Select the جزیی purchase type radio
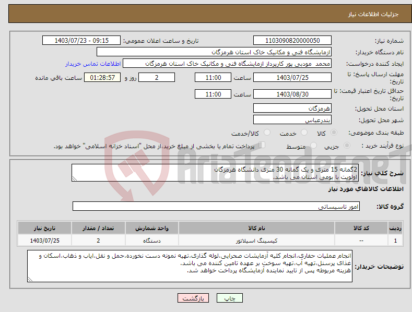Screen dimensions: 412x312 pyautogui.click(x=347, y=145)
